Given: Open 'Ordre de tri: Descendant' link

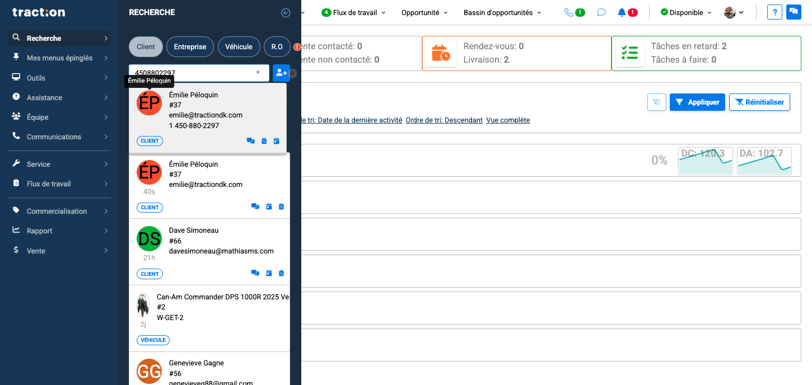Looking at the screenshot, I should click(444, 120).
